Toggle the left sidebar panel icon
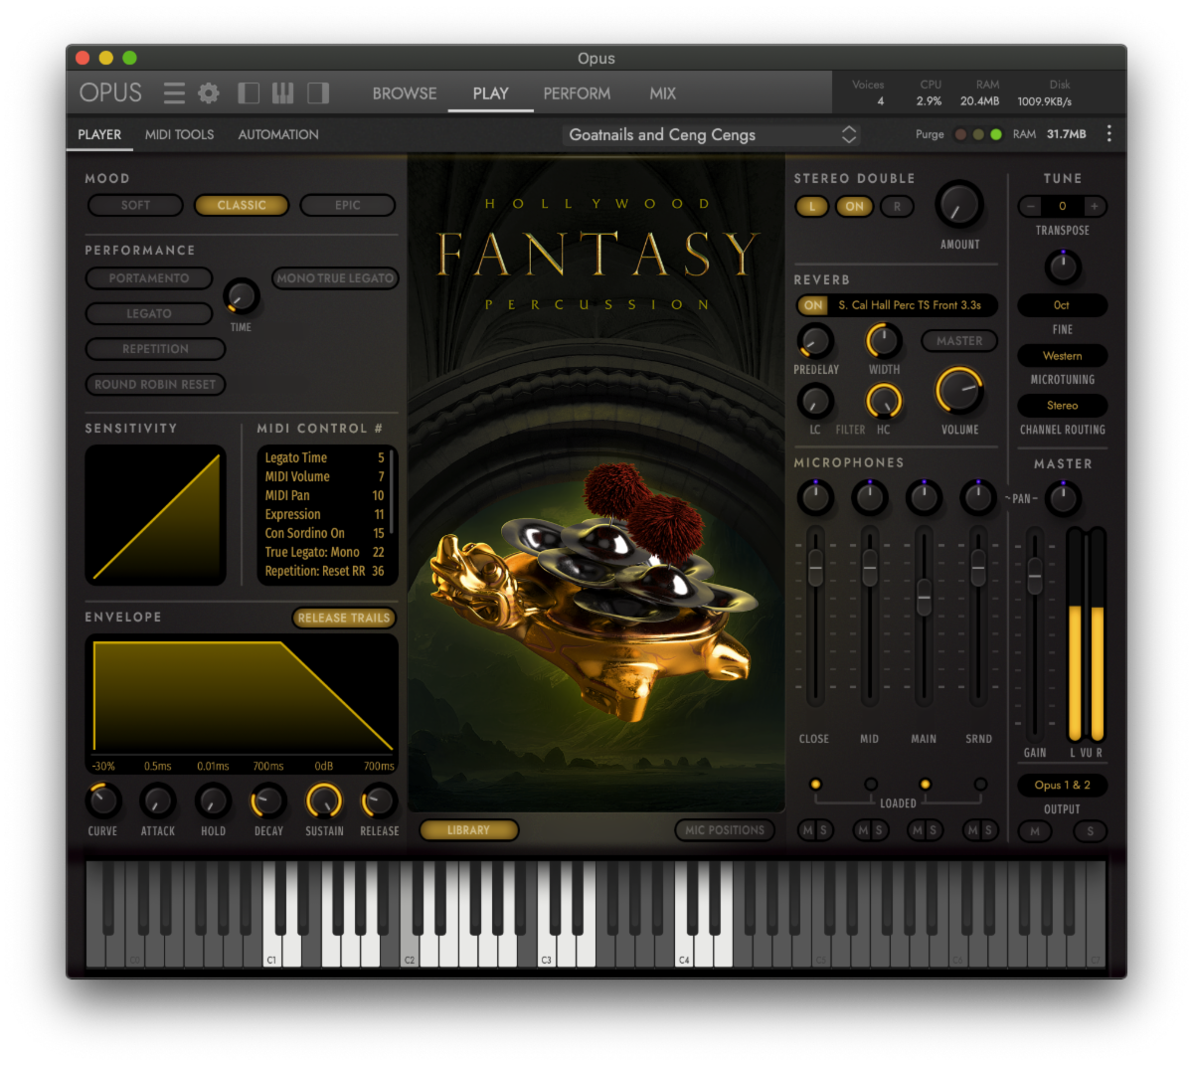Image resolution: width=1193 pixels, height=1066 pixels. 249,93
